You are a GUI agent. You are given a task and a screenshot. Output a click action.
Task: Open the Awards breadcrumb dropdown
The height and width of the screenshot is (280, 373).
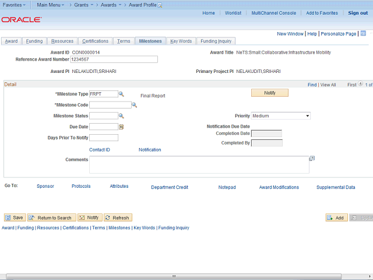pos(111,5)
